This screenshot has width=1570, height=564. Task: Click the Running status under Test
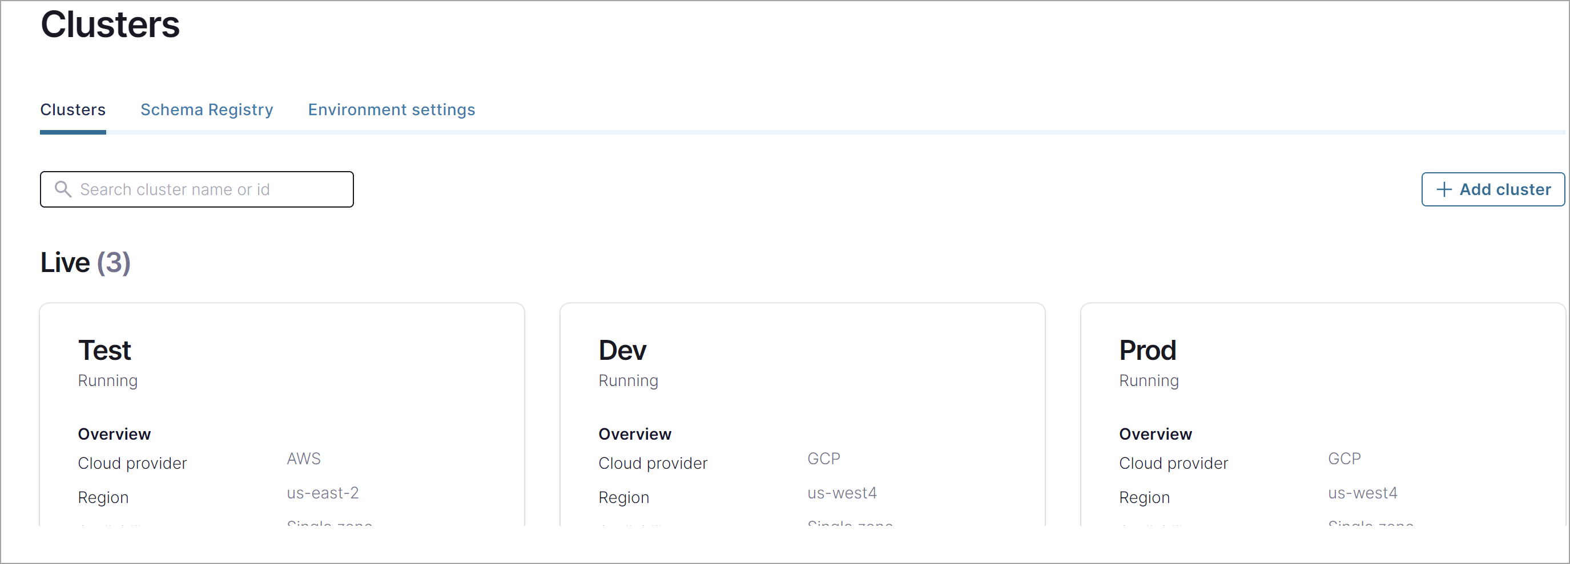107,381
